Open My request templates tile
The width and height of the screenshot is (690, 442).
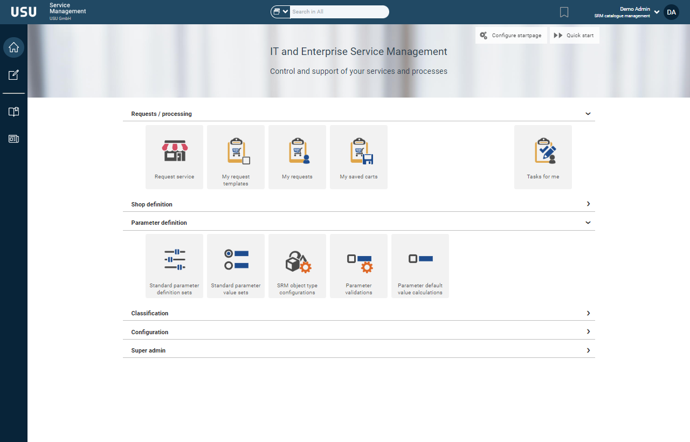[236, 157]
